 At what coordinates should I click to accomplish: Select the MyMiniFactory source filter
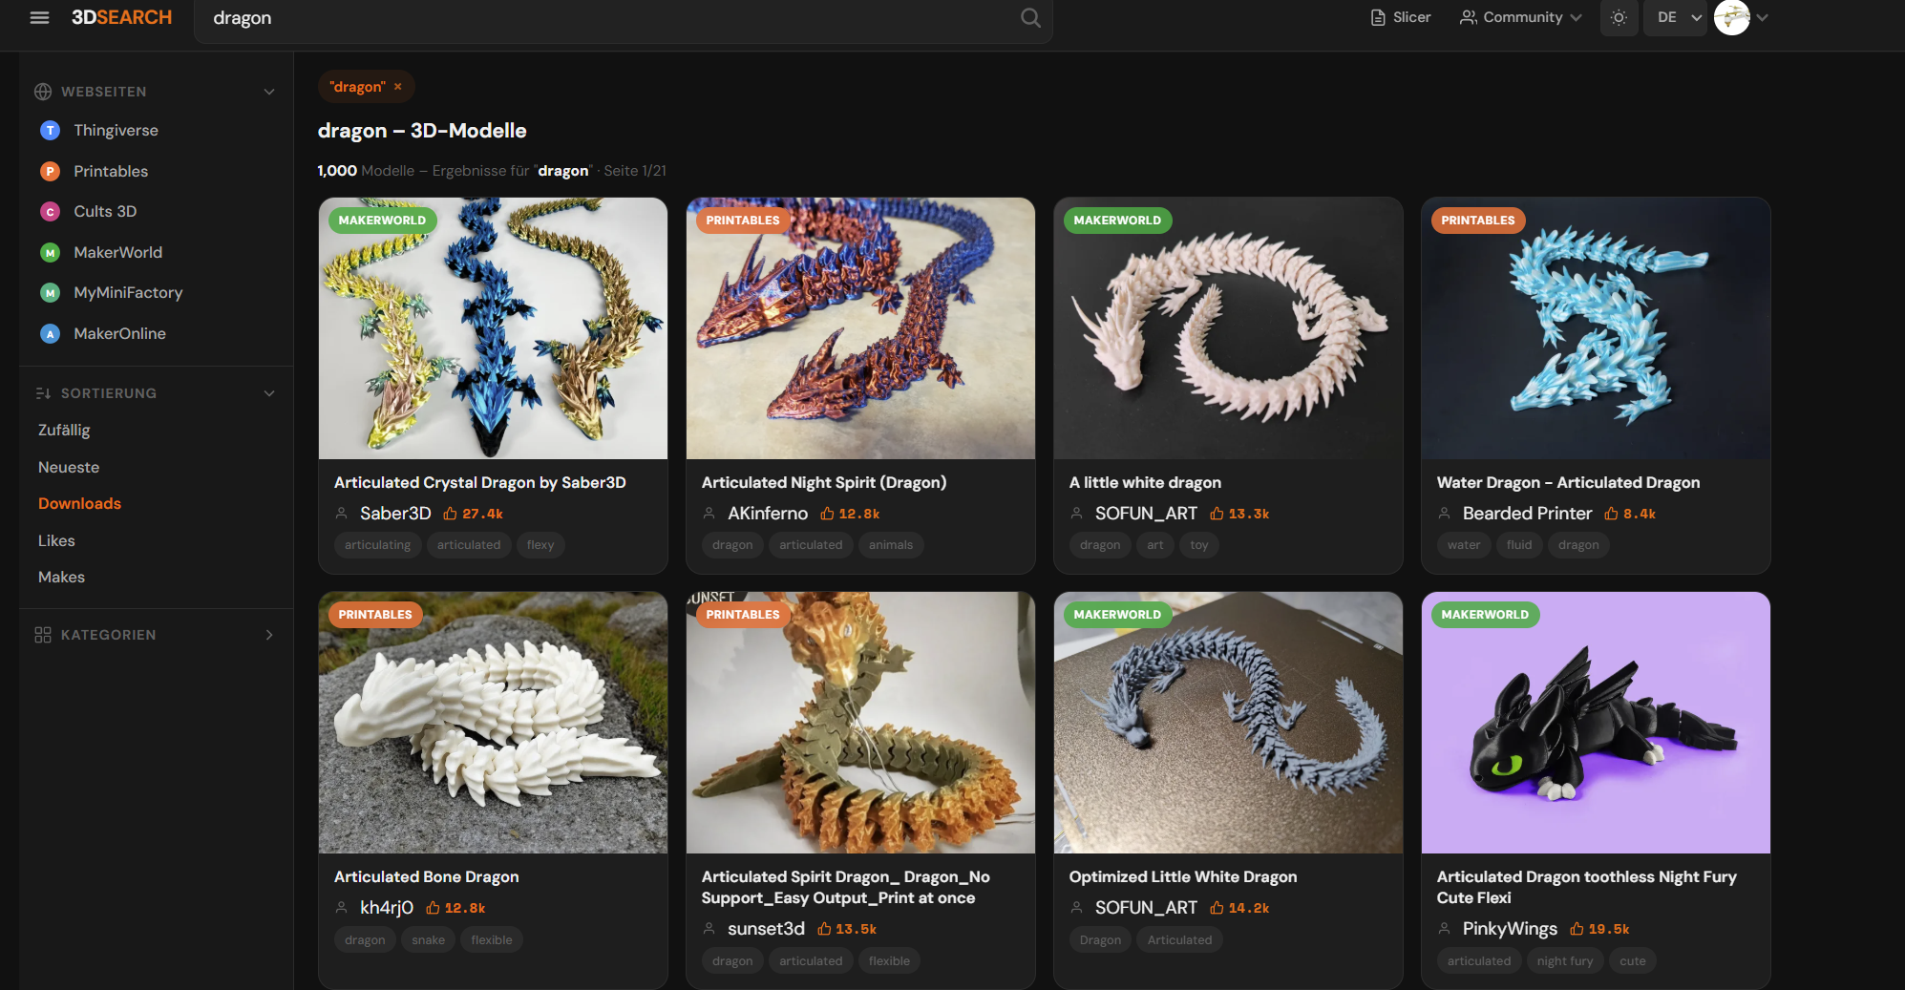(x=128, y=292)
